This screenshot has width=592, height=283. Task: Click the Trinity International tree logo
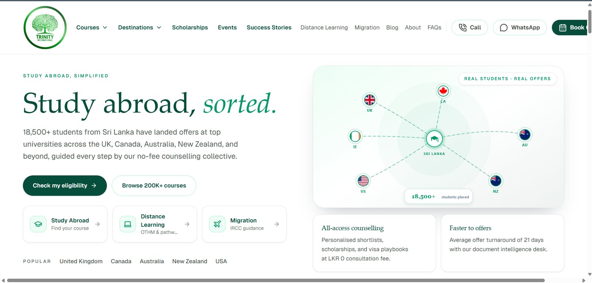pyautogui.click(x=45, y=27)
